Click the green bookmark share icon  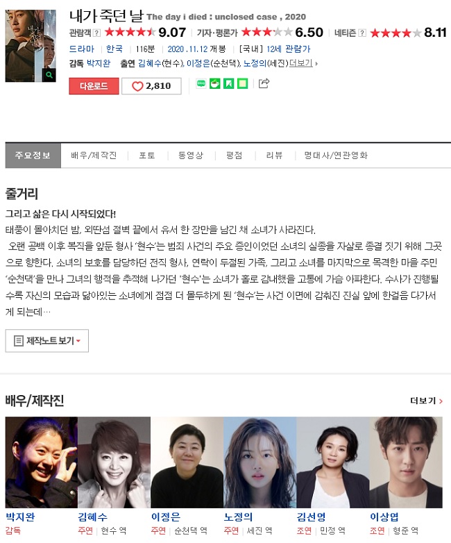point(228,83)
